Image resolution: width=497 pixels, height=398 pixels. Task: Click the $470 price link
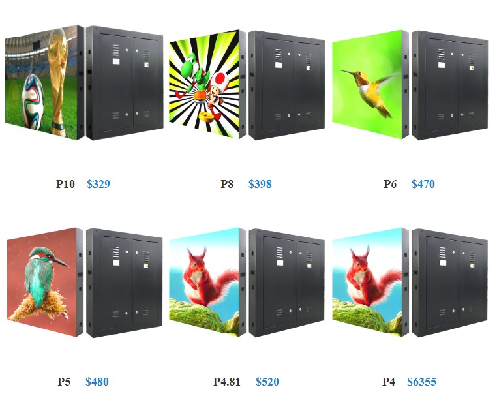click(423, 184)
